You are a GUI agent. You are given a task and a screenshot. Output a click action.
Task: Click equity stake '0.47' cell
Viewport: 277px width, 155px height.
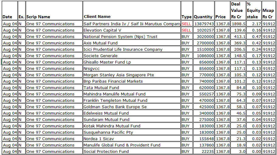point(254,36)
